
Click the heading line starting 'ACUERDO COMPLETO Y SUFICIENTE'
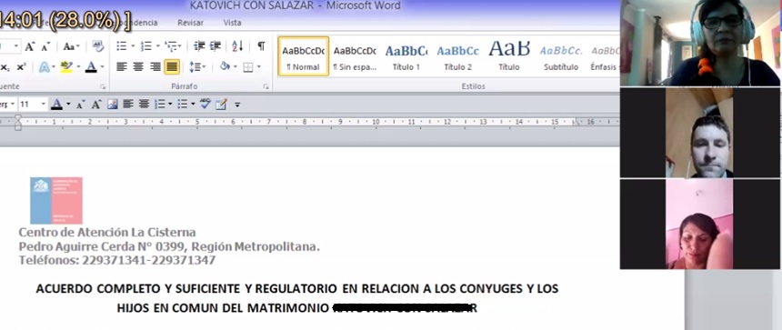tap(297, 288)
